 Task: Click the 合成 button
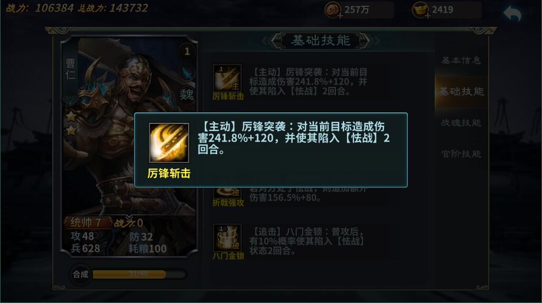(x=80, y=274)
